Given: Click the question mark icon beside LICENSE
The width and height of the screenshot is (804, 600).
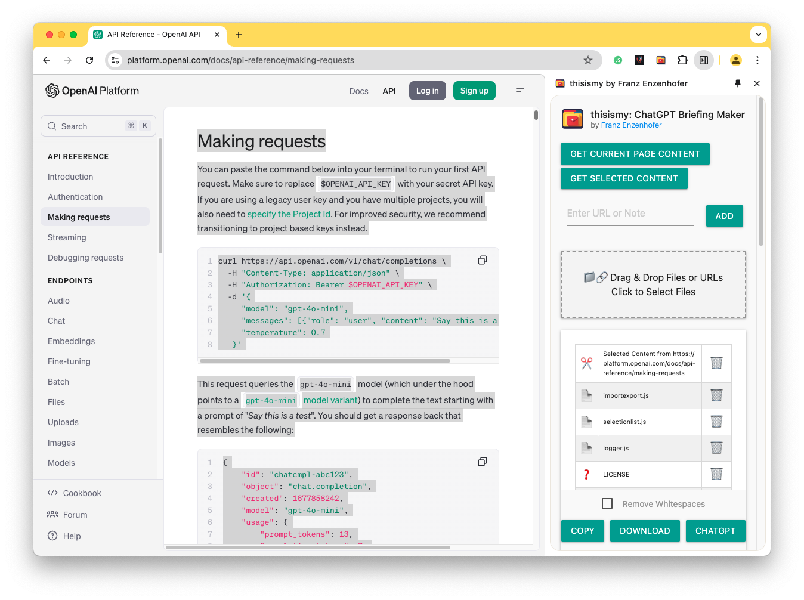Looking at the screenshot, I should click(587, 474).
